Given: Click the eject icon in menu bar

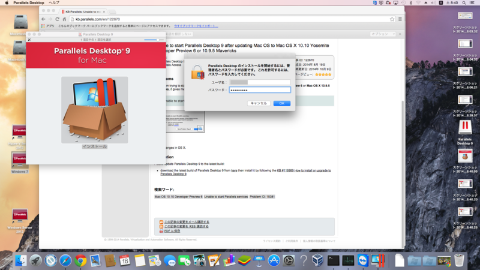Looking at the screenshot, I should (426, 3).
